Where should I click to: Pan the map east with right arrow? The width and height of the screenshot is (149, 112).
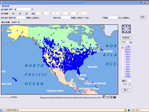[129, 29]
